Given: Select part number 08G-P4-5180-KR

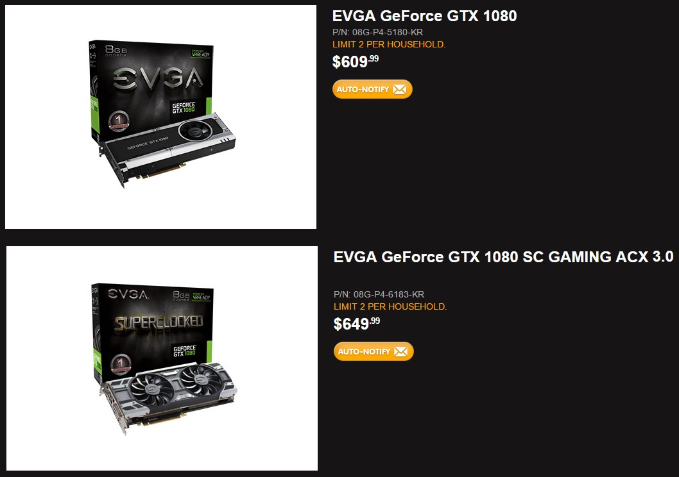Looking at the screenshot, I should [377, 32].
